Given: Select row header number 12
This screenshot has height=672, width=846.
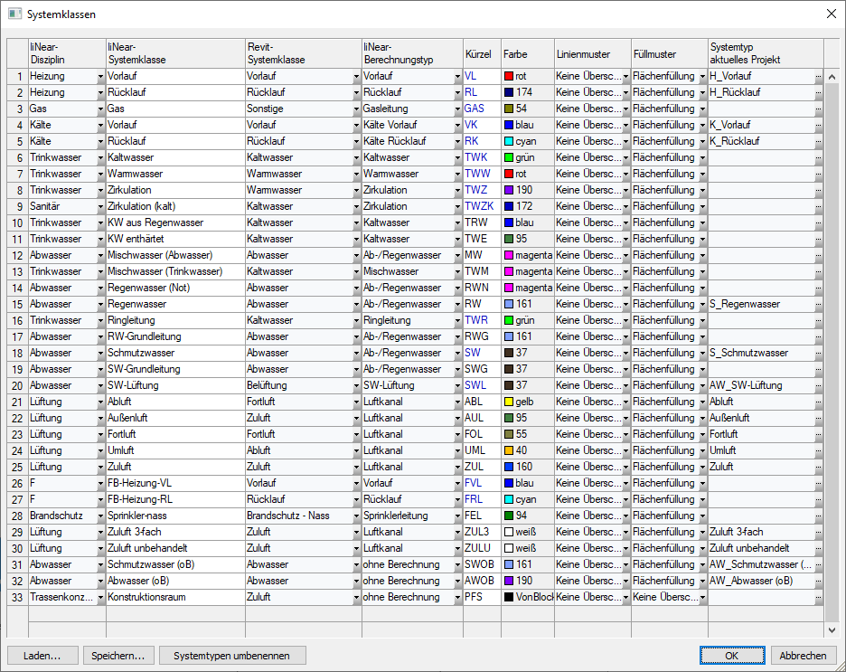Looking at the screenshot, I should tap(17, 256).
